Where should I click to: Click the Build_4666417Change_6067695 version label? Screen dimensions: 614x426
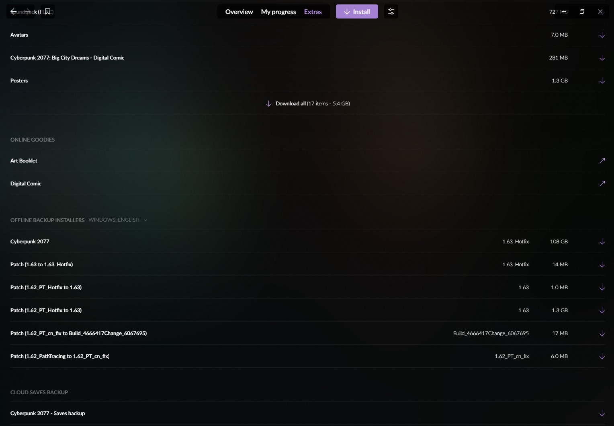[x=491, y=333]
